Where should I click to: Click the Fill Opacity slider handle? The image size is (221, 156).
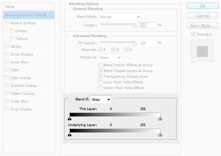(135, 44)
